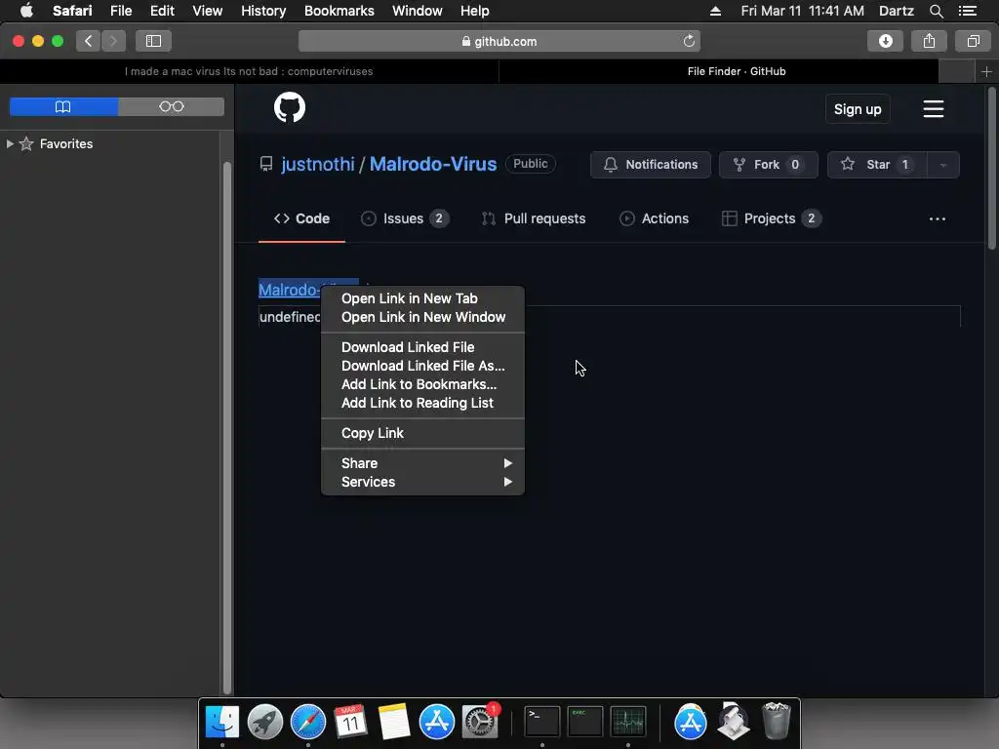
Task: Open System Preferences gear in Dock
Action: point(480,722)
